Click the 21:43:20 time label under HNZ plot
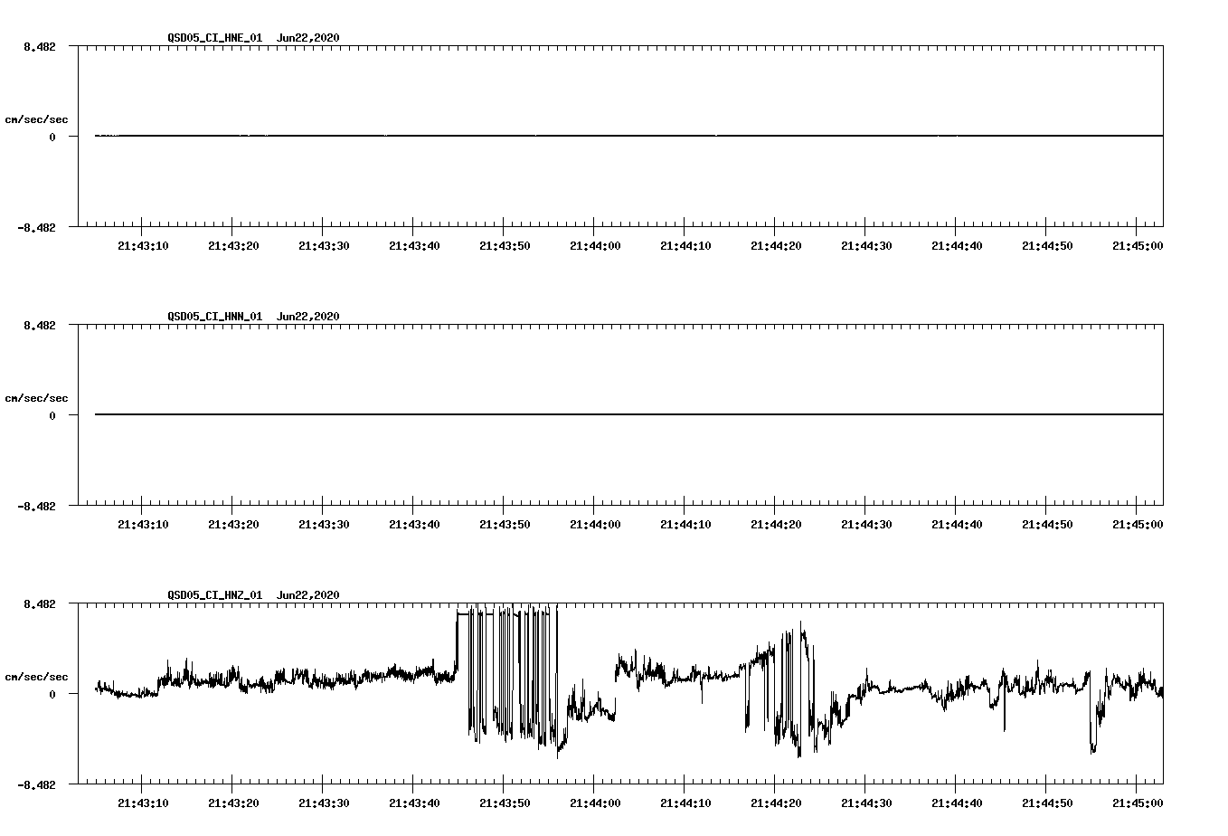Screen dimensions: 1228x836 (x=233, y=803)
